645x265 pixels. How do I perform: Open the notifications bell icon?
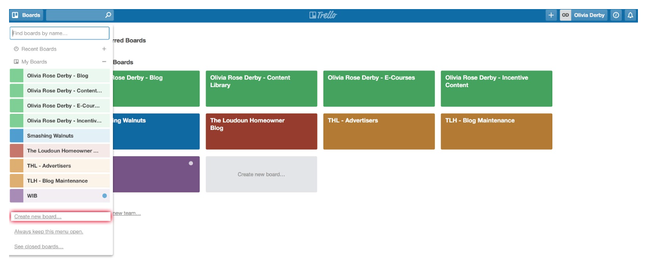click(630, 15)
